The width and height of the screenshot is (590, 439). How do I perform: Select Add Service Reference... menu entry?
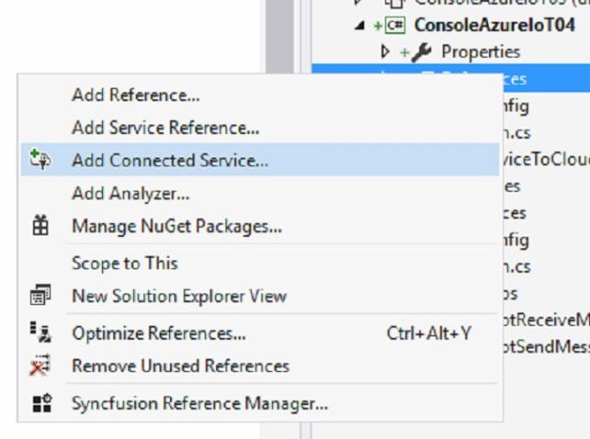coord(165,127)
